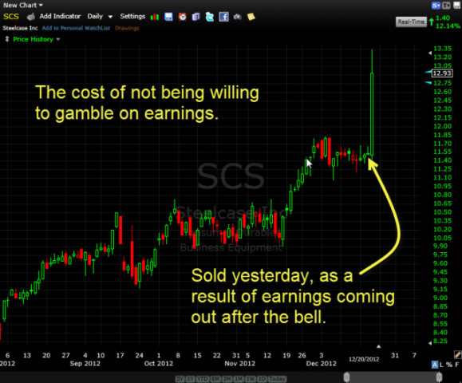Screen dimensions: 462x383
Task: Click the top scale arrow near 13.20
Action: [x=430, y=53]
